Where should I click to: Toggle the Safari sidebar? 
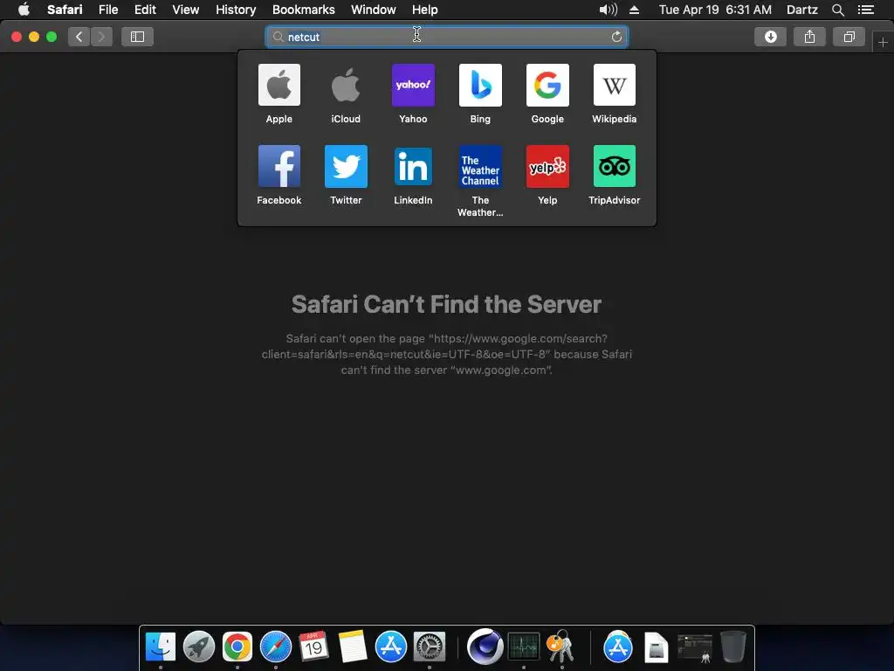pyautogui.click(x=137, y=37)
